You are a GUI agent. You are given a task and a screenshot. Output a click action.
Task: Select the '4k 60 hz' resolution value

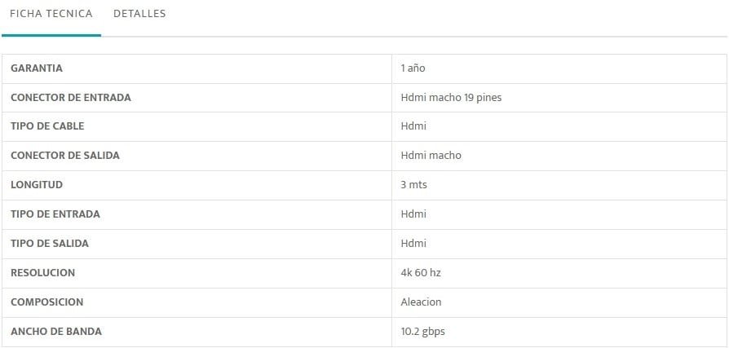[421, 273]
